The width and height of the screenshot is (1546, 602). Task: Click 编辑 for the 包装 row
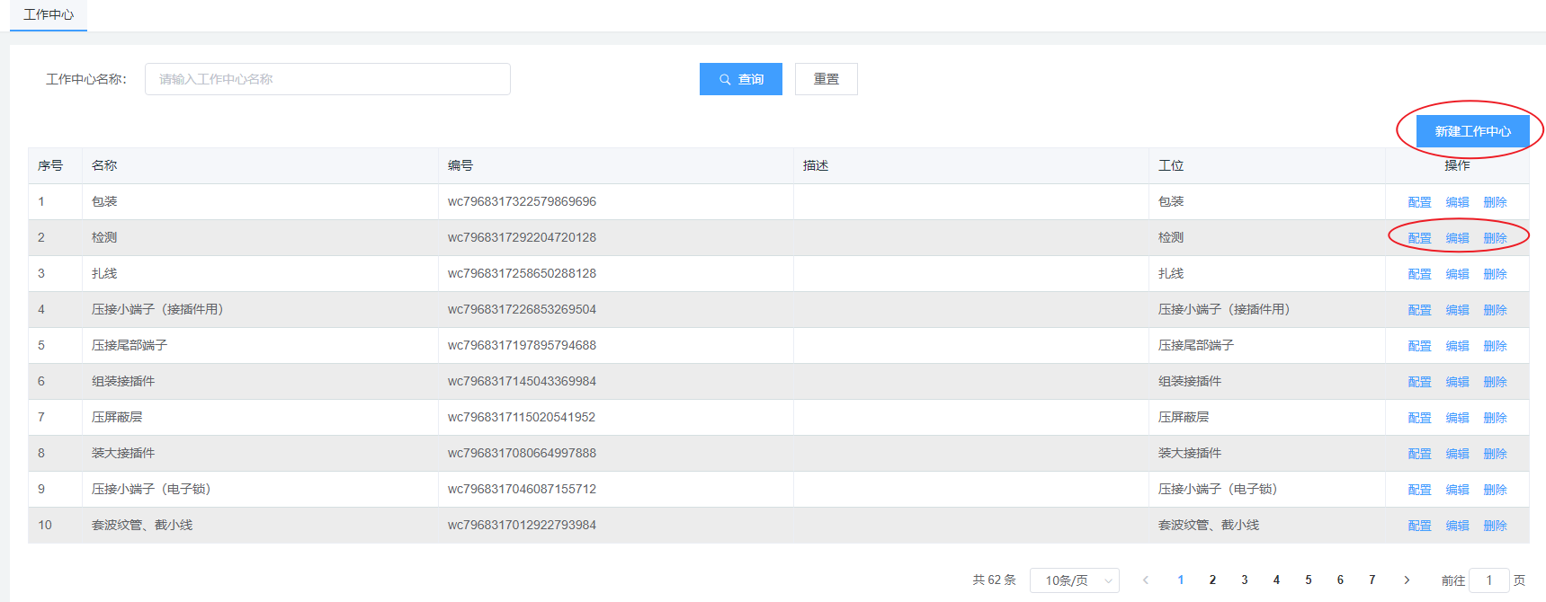tap(1457, 202)
